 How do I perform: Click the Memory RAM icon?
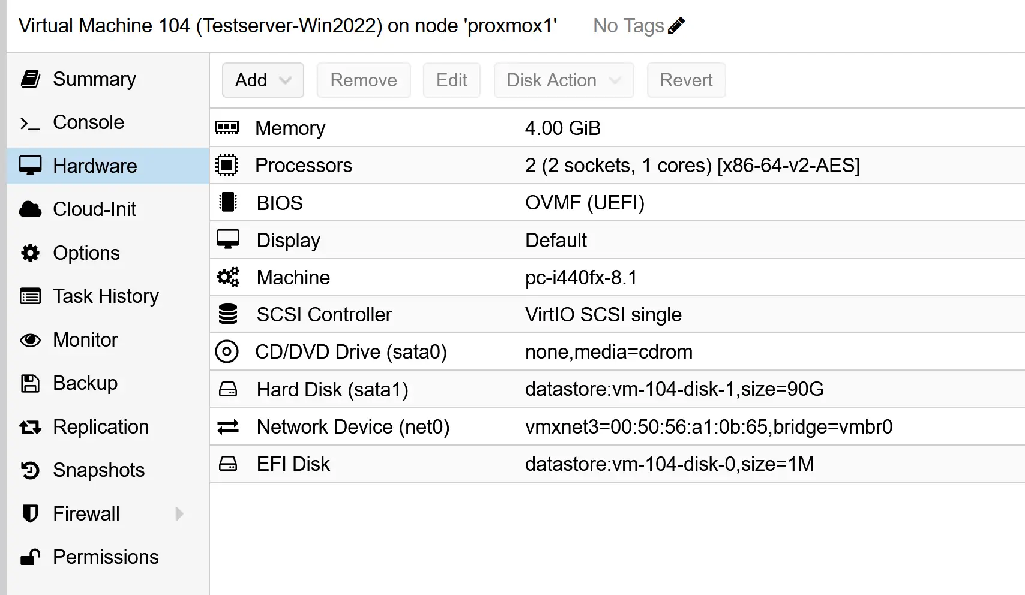coord(227,128)
